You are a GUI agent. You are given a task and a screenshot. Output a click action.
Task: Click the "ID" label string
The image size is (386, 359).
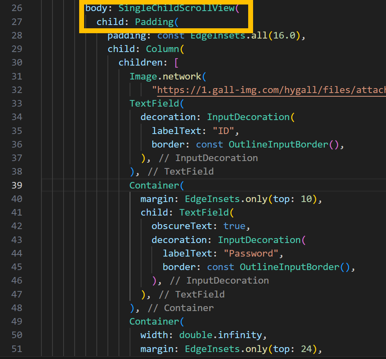(x=223, y=131)
